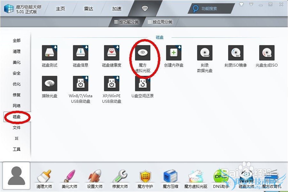Select the shell icon applications tab
The height and width of the screenshot is (192, 288).
145,8
